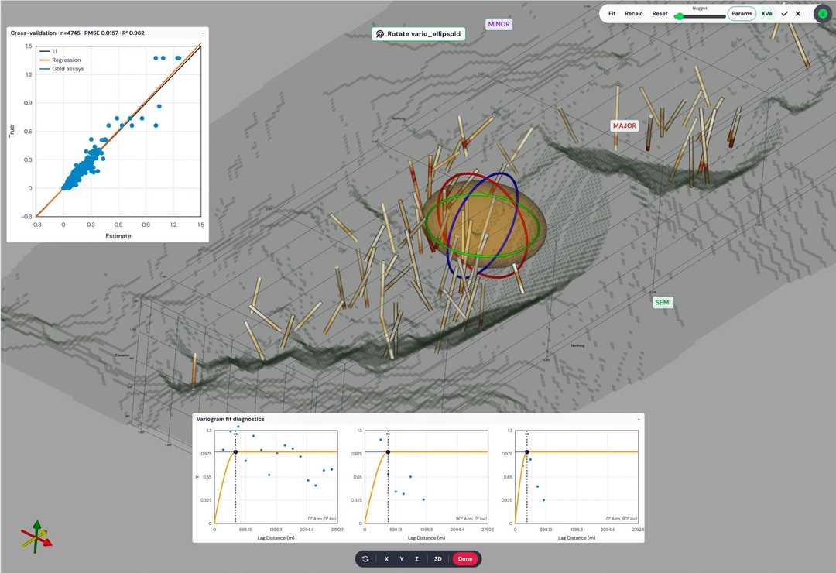The image size is (836, 573).
Task: Click the green info circle icon
Action: point(823,14)
